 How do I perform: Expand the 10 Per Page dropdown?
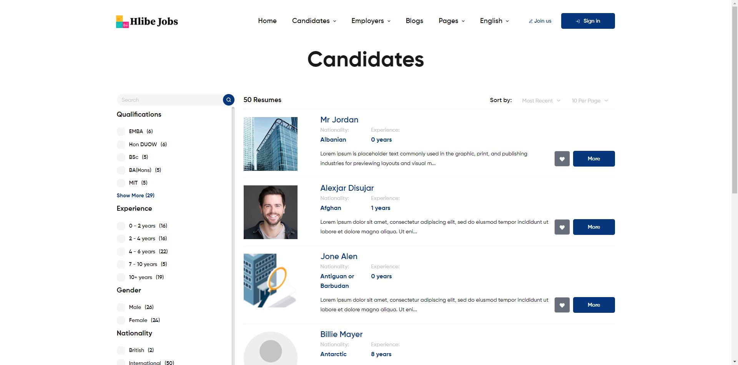[590, 101]
